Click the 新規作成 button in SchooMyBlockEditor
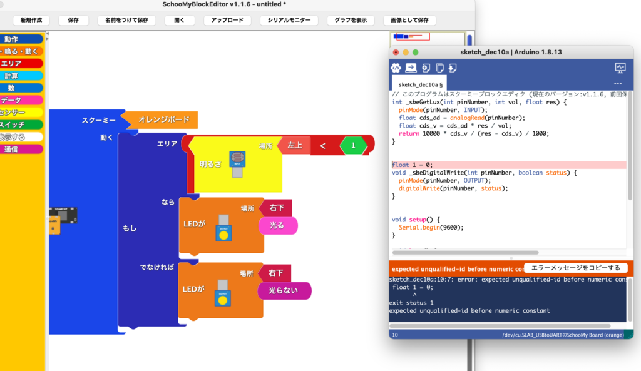The width and height of the screenshot is (641, 371). [x=31, y=20]
